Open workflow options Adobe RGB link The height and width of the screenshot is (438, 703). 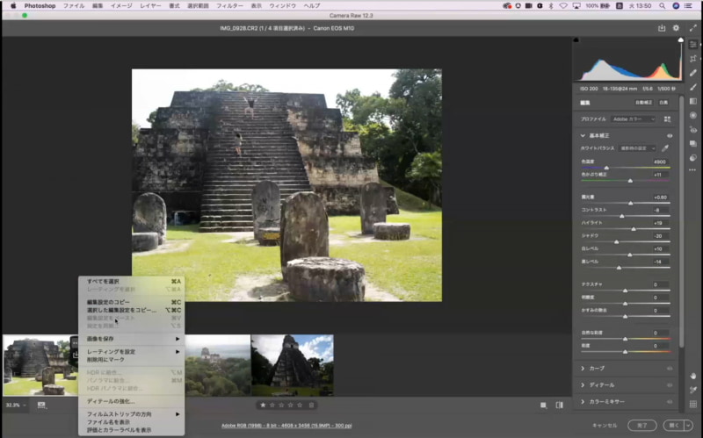(286, 426)
